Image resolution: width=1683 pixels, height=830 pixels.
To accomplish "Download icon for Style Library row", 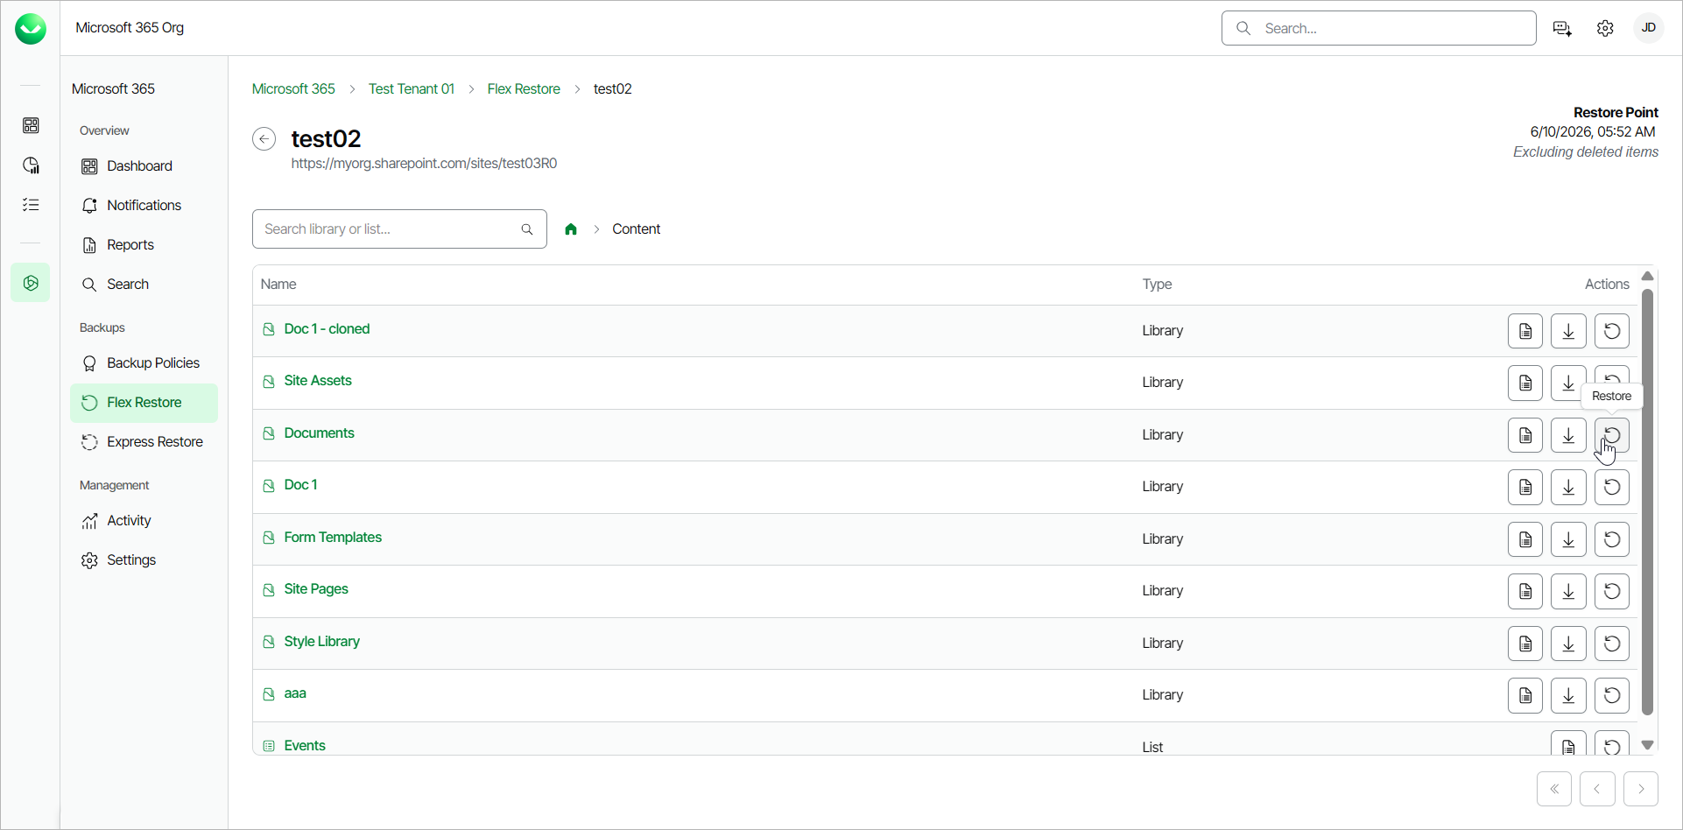I will pos(1568,644).
